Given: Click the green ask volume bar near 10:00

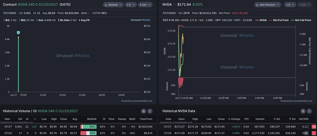Looking at the screenshot, I should [18, 65].
